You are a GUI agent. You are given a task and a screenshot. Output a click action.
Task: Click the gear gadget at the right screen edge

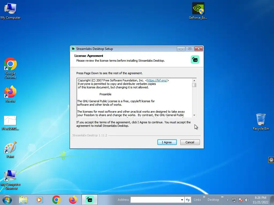(x=271, y=160)
